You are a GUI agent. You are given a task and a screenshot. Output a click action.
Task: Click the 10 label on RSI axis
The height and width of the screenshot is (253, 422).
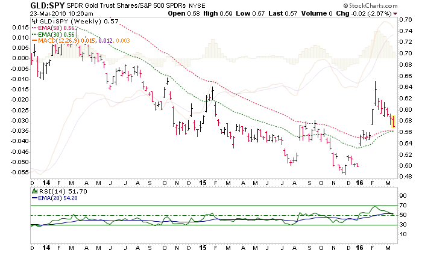(x=403, y=234)
